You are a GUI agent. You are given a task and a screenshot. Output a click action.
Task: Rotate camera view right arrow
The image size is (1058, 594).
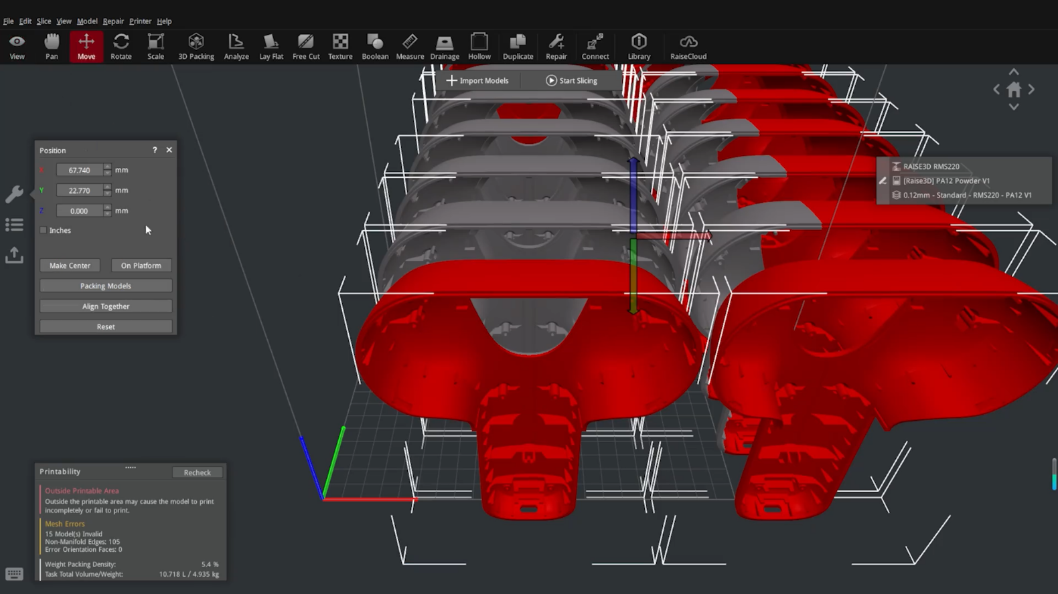[1031, 89]
